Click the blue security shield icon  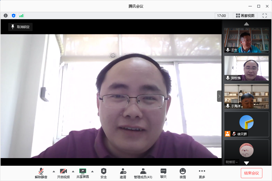14,16
